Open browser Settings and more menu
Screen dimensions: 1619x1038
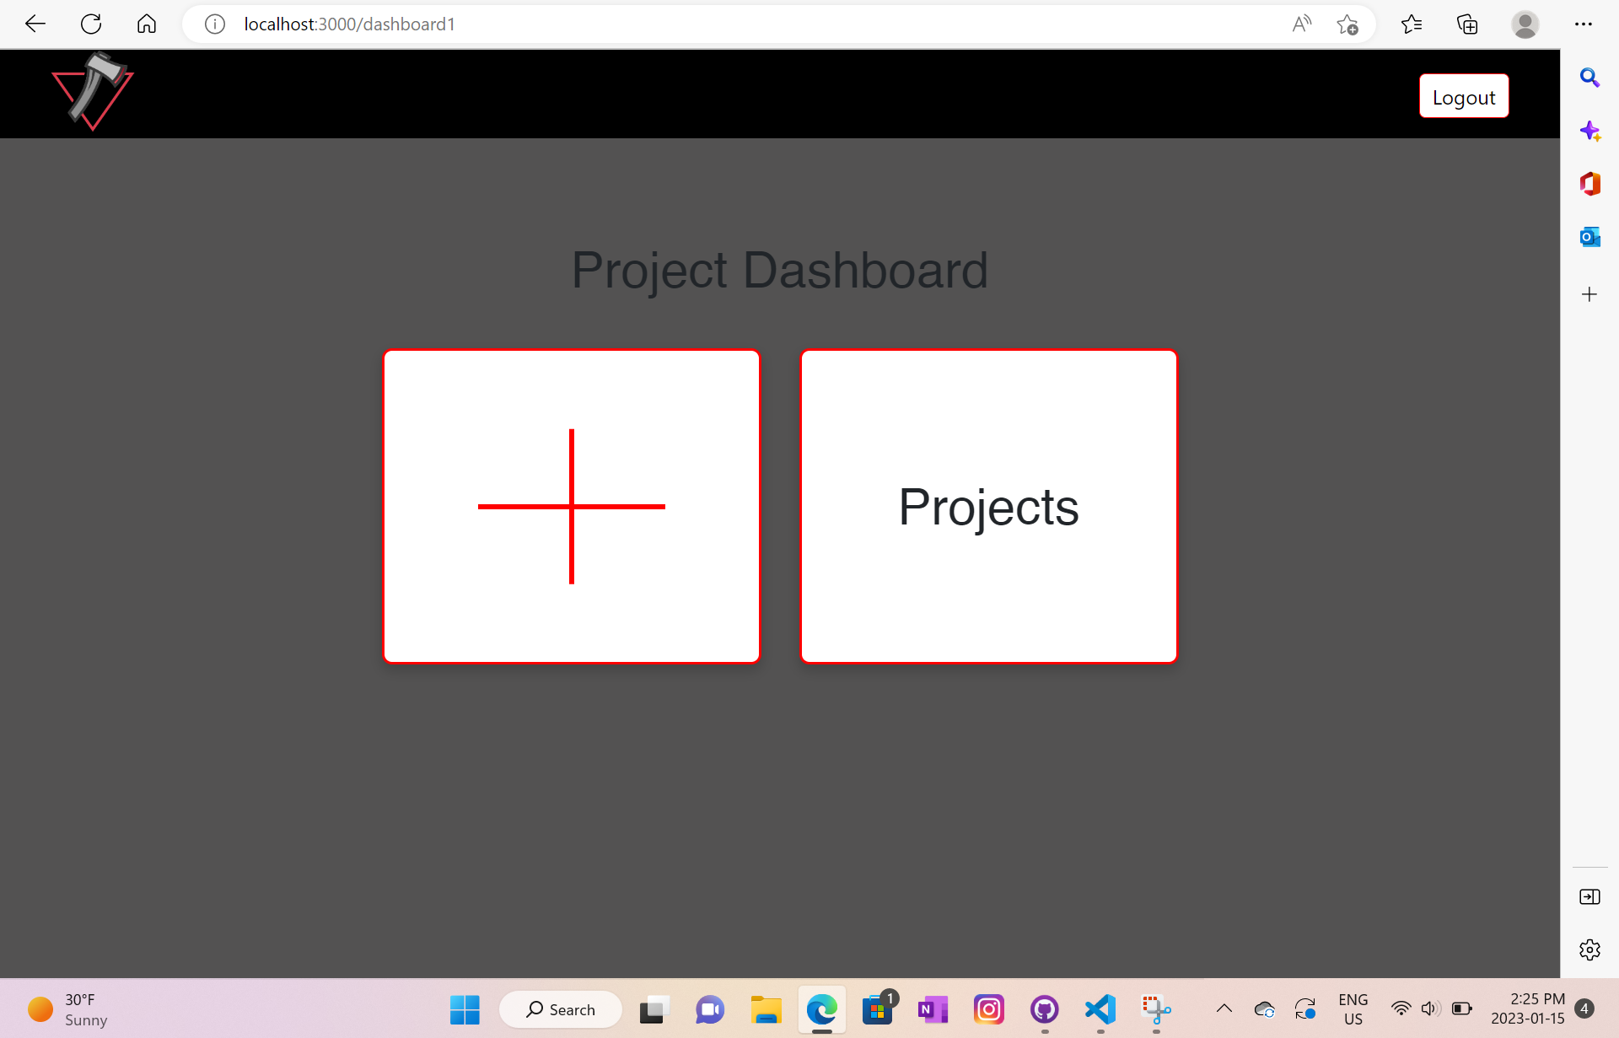click(1583, 24)
